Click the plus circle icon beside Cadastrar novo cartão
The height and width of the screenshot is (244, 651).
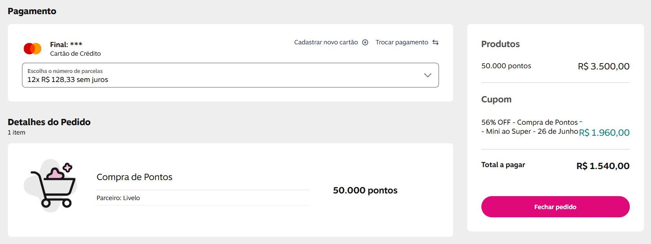pos(365,42)
